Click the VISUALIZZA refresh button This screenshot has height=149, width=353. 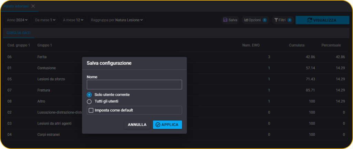pyautogui.click(x=322, y=20)
